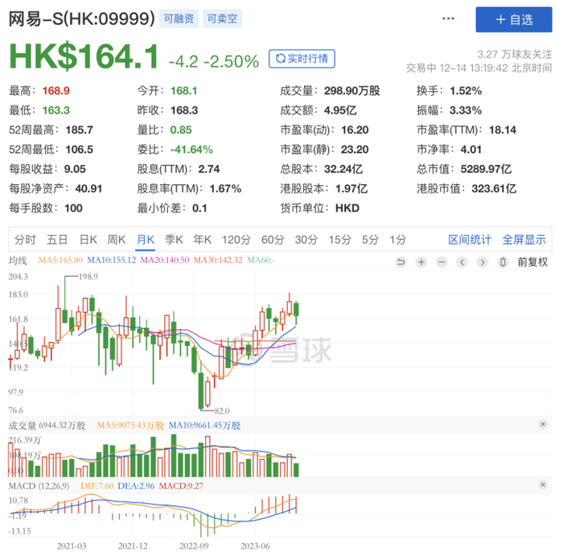This screenshot has width=563, height=560.
Task: Click the 股息率(TTM) 1.67% value
Action: point(225,188)
